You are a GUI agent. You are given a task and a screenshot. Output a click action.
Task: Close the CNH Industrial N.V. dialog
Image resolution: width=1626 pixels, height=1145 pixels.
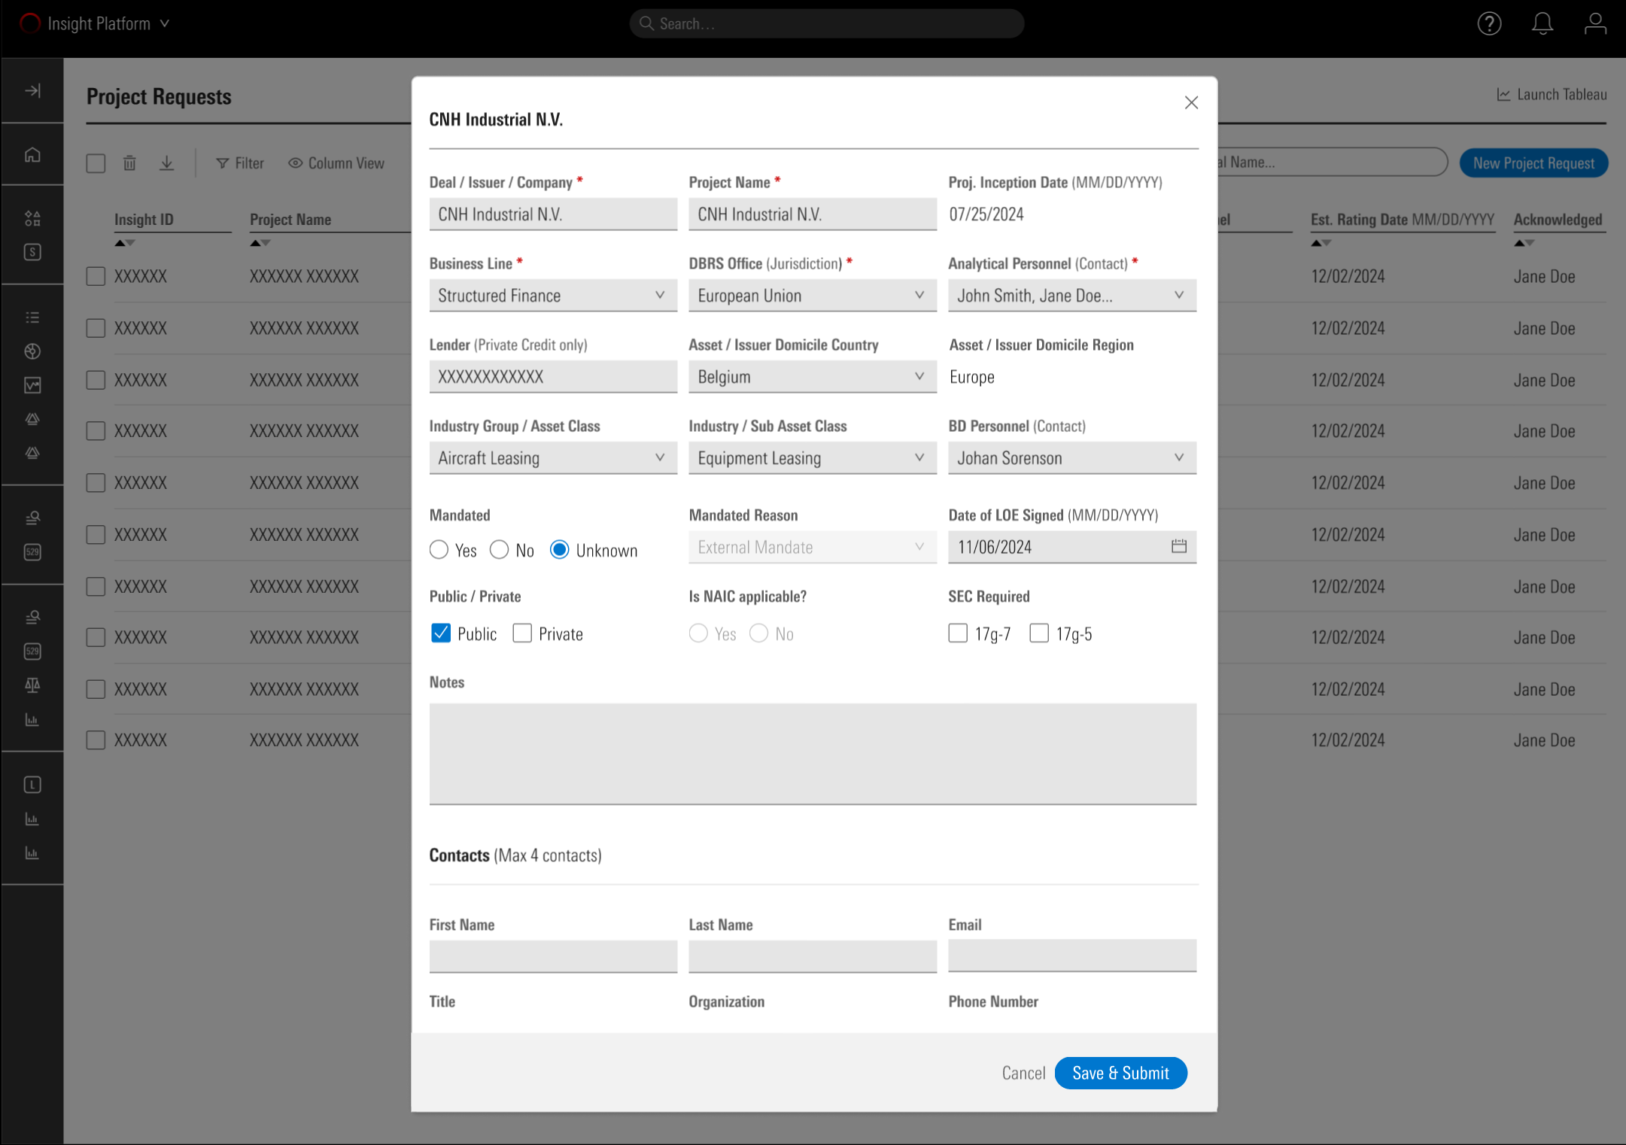(x=1191, y=102)
